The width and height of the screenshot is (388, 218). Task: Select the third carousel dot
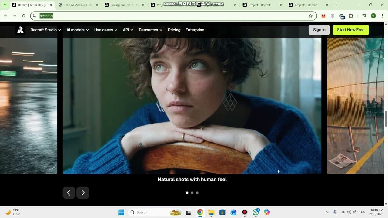pyautogui.click(x=197, y=193)
